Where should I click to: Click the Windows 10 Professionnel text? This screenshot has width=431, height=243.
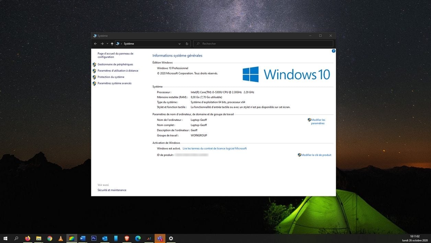[x=173, y=68]
